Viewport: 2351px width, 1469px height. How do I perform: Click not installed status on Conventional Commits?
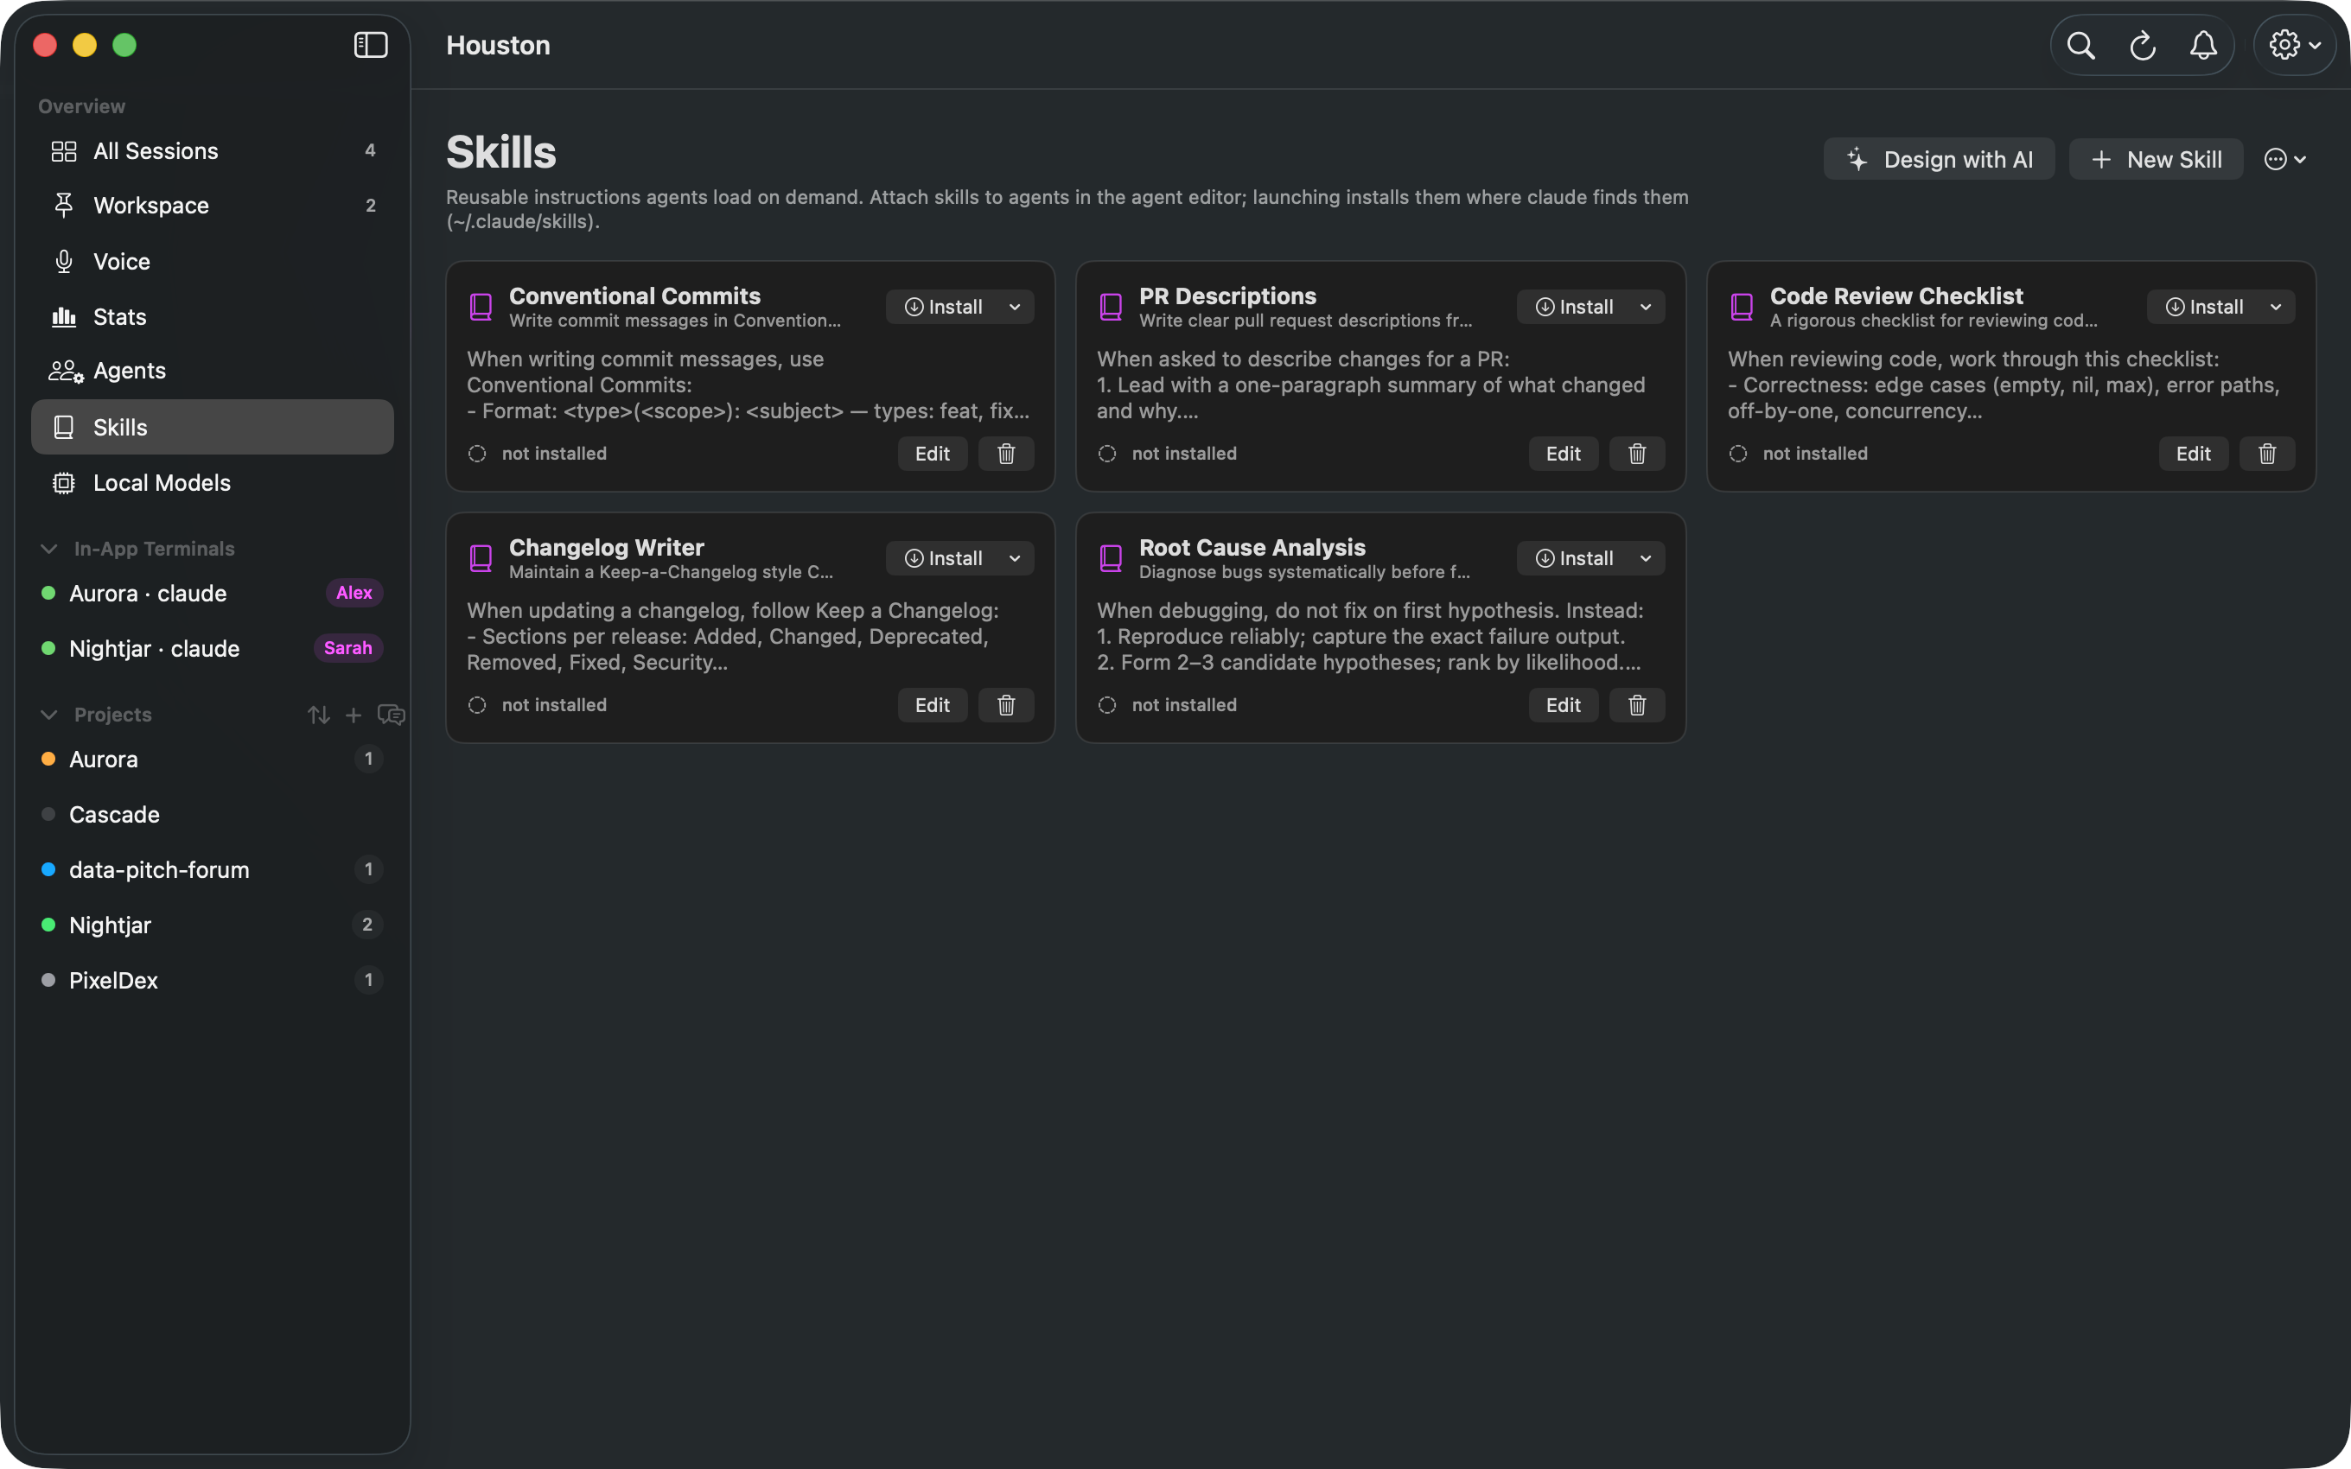coord(538,454)
